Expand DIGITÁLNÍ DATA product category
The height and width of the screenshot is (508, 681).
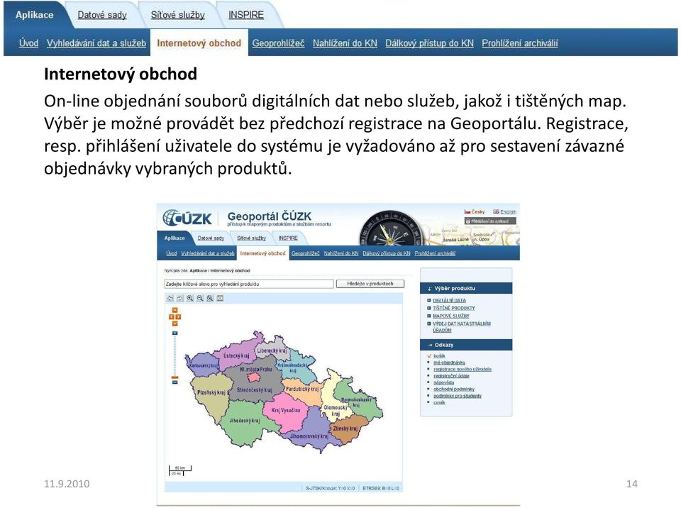click(x=449, y=300)
